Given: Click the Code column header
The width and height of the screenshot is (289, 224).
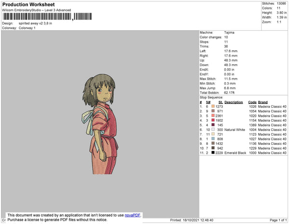Looking at the screenshot, I should (252, 102).
